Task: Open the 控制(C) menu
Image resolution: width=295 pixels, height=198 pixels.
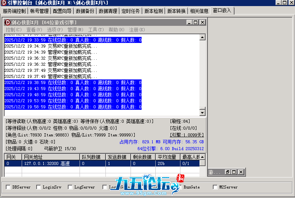Action: click(14, 30)
